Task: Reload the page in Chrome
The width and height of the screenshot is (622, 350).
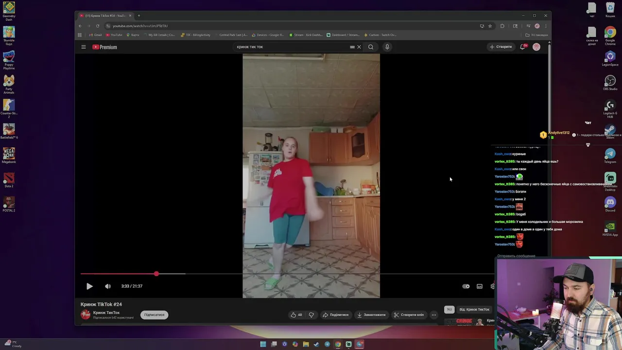Action: [x=98, y=26]
